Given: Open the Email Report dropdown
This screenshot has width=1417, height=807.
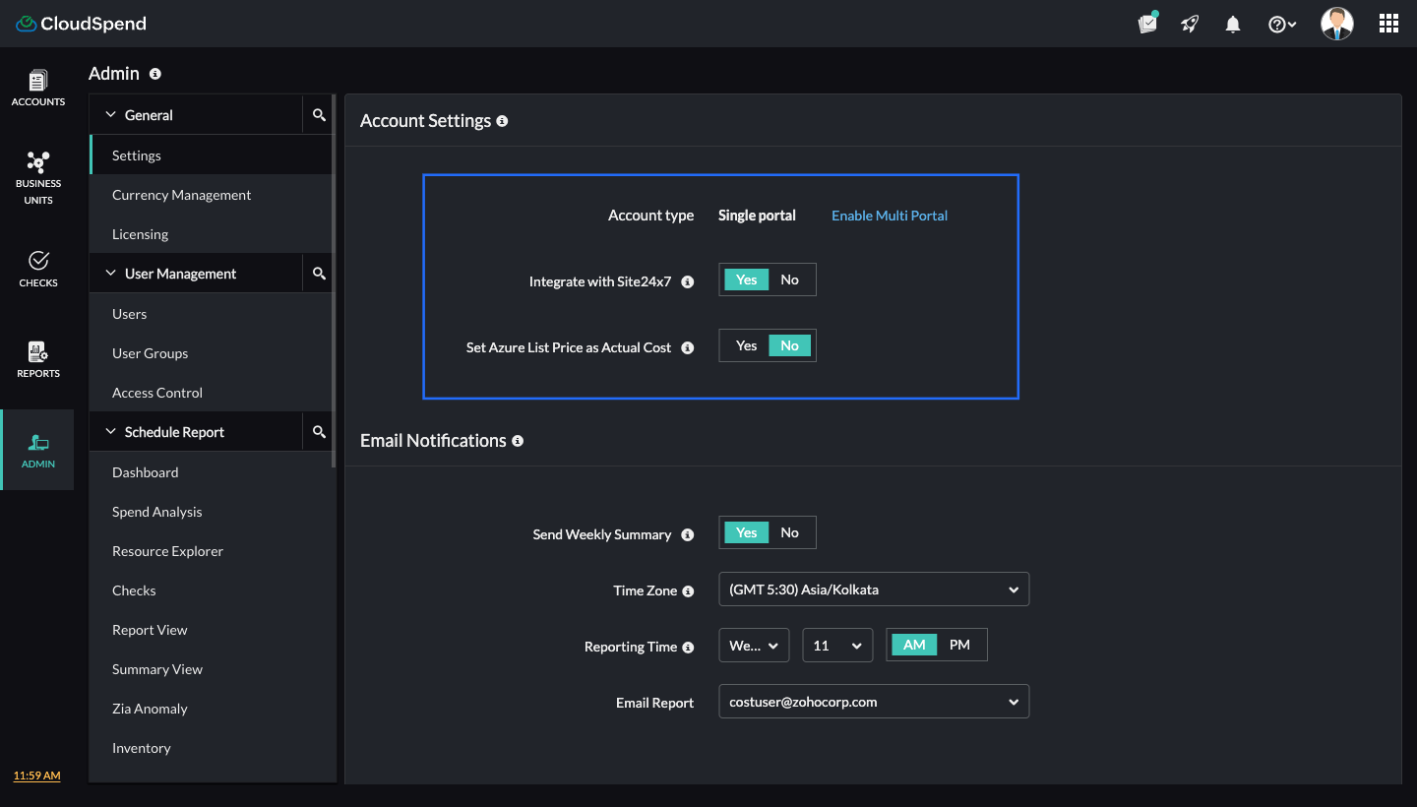Looking at the screenshot, I should [873, 702].
